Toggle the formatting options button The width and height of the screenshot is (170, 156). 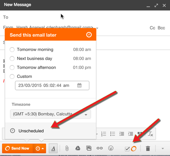click(53, 148)
